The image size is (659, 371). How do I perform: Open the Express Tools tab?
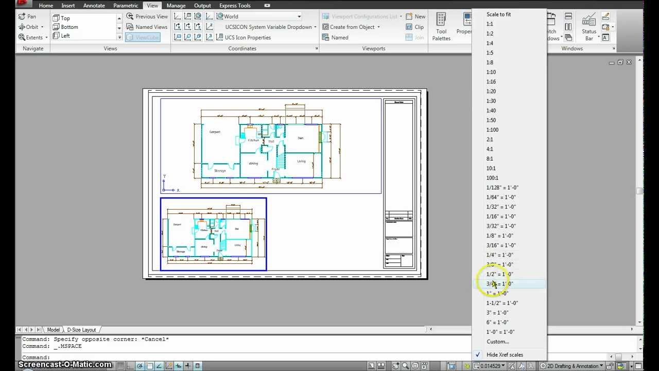[235, 6]
